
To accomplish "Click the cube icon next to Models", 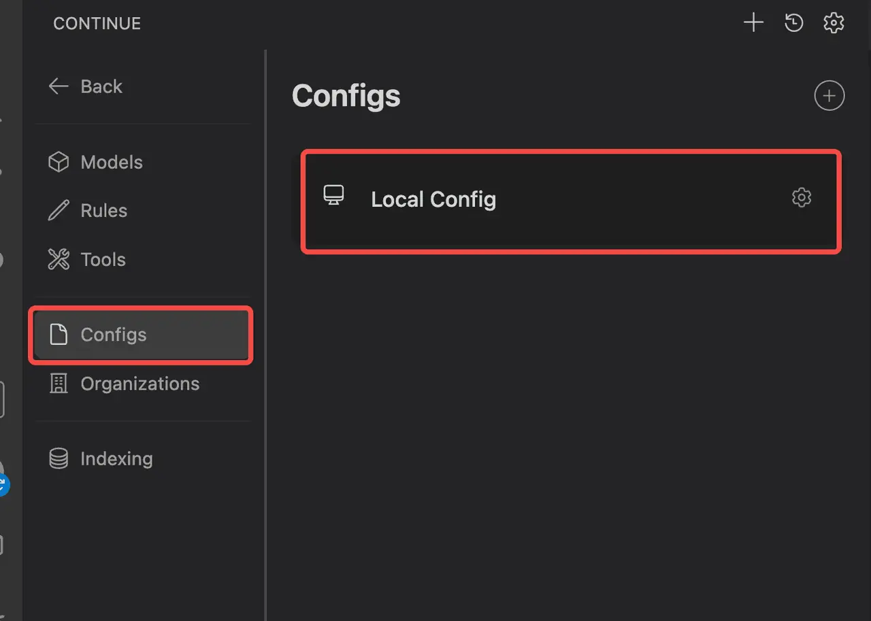I will point(59,162).
